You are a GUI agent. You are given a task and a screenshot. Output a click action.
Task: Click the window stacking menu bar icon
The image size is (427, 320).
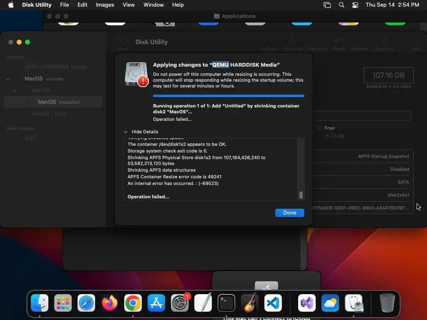point(327,5)
